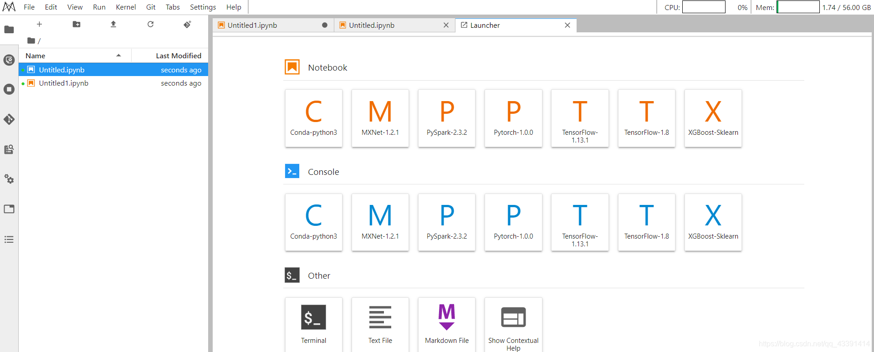Open the Tabs sidebar panel
Screen dimensions: 874x352
9,209
